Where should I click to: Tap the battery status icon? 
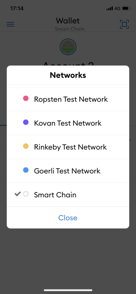pyautogui.click(x=127, y=8)
